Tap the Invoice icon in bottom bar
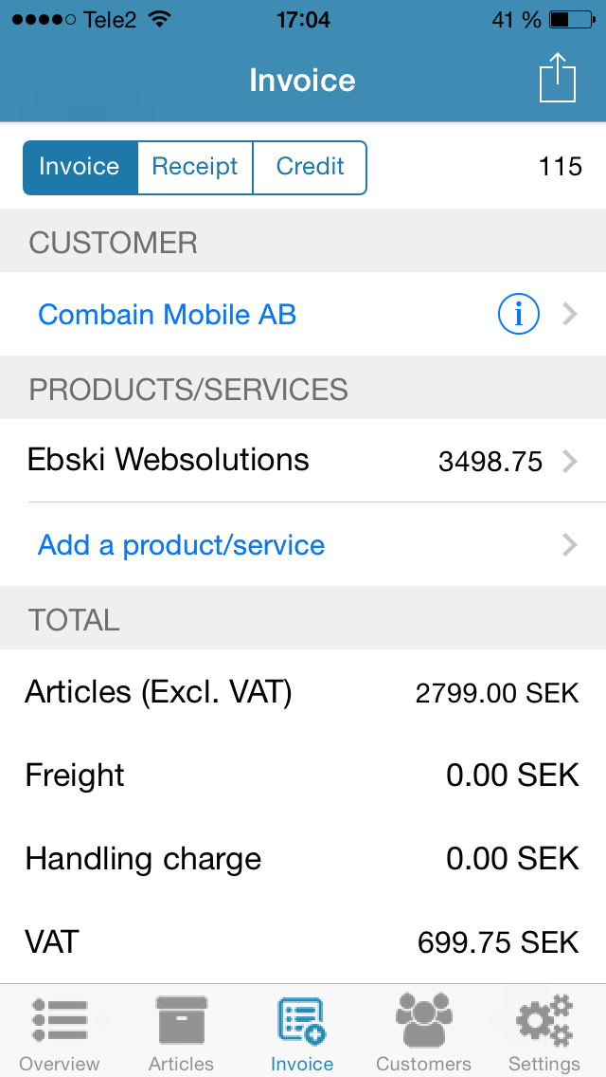 click(302, 1022)
